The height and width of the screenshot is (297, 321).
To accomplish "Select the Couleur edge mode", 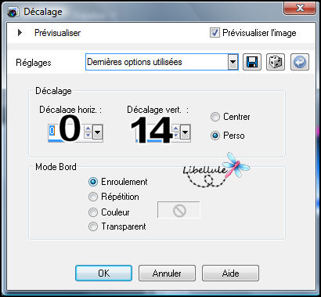I will (x=93, y=212).
